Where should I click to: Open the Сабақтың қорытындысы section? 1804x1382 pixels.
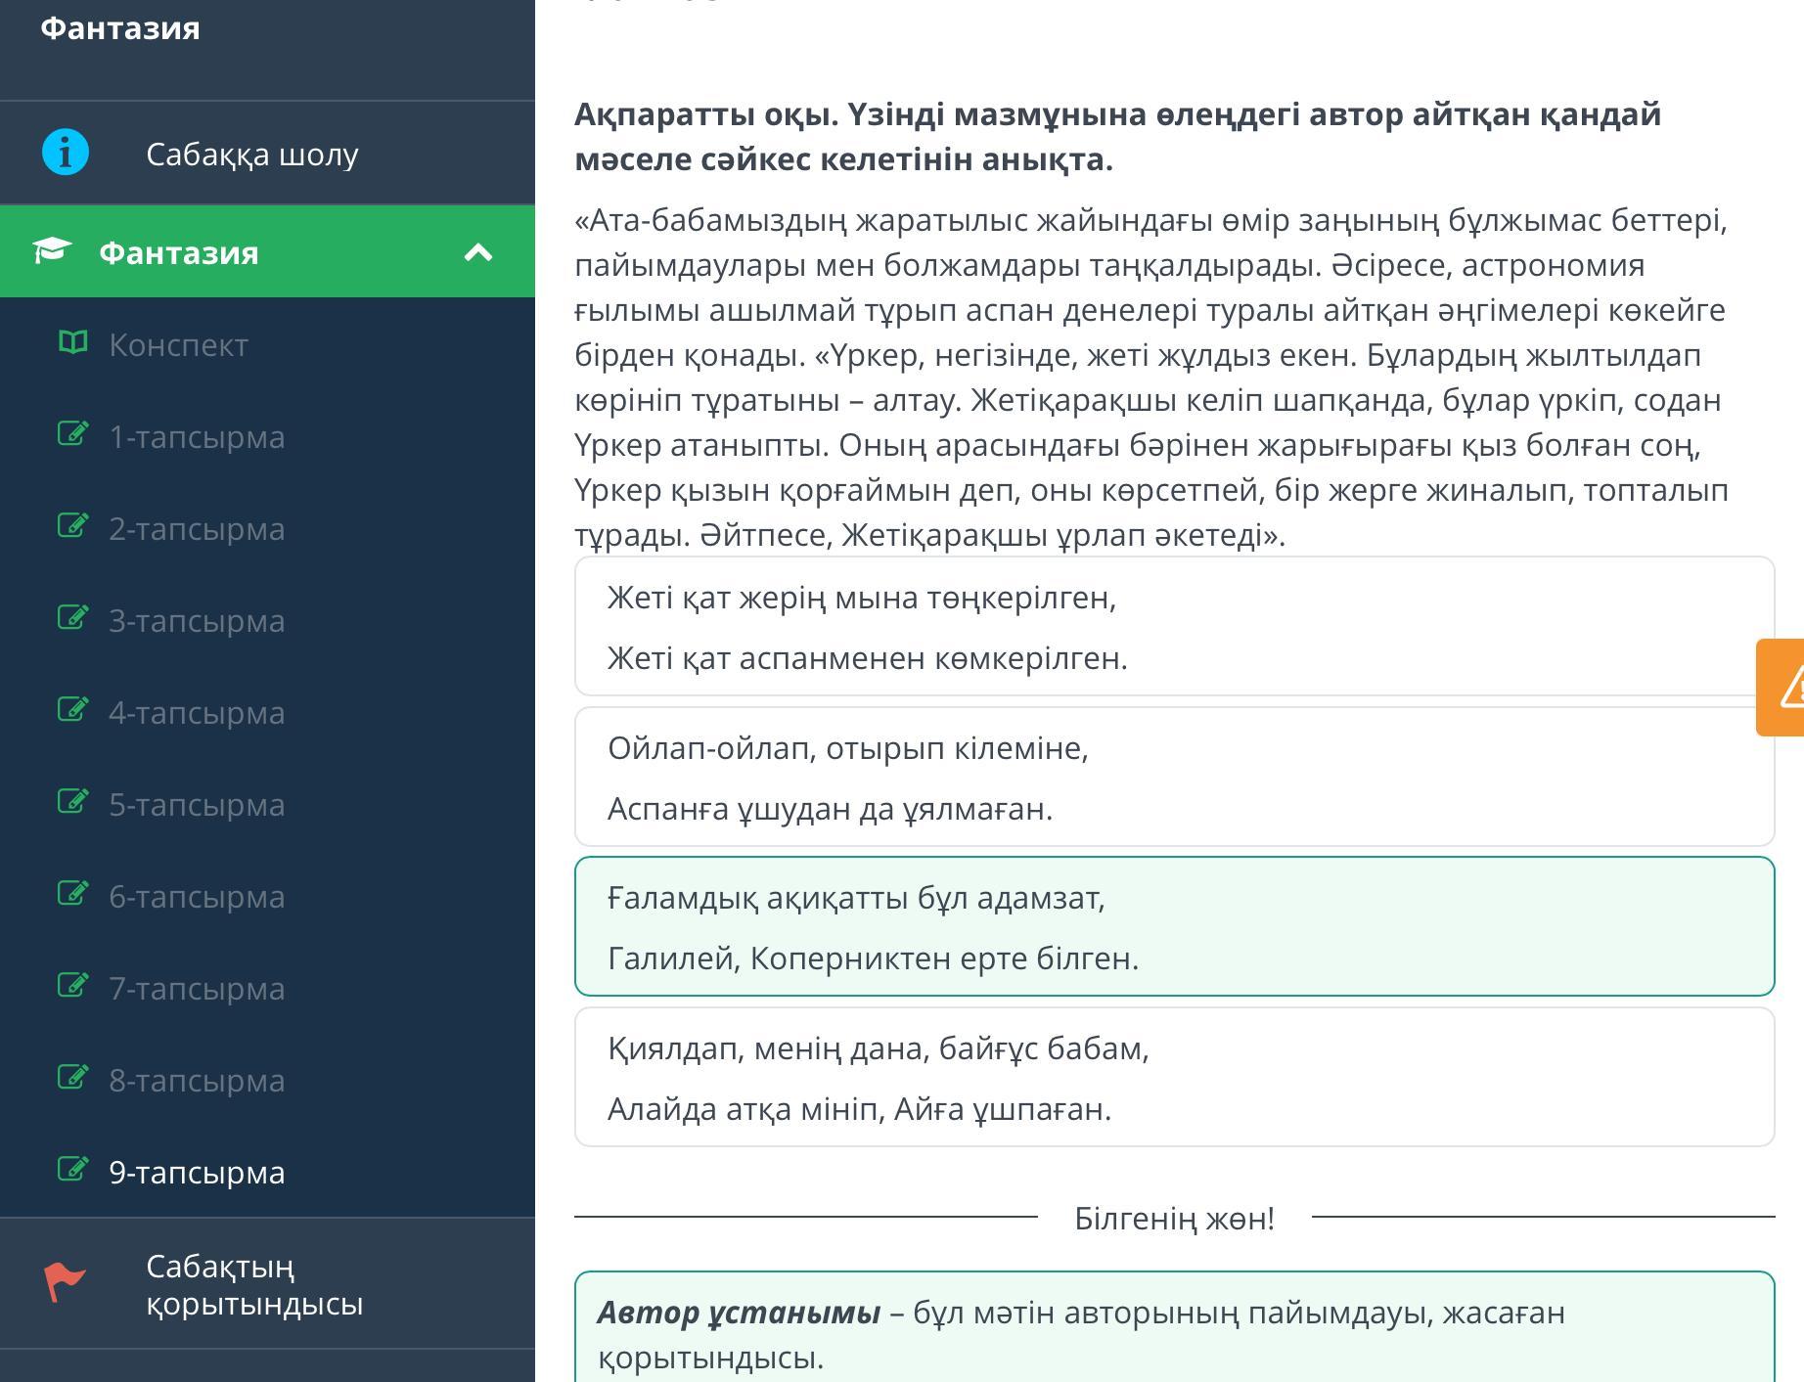(254, 1284)
